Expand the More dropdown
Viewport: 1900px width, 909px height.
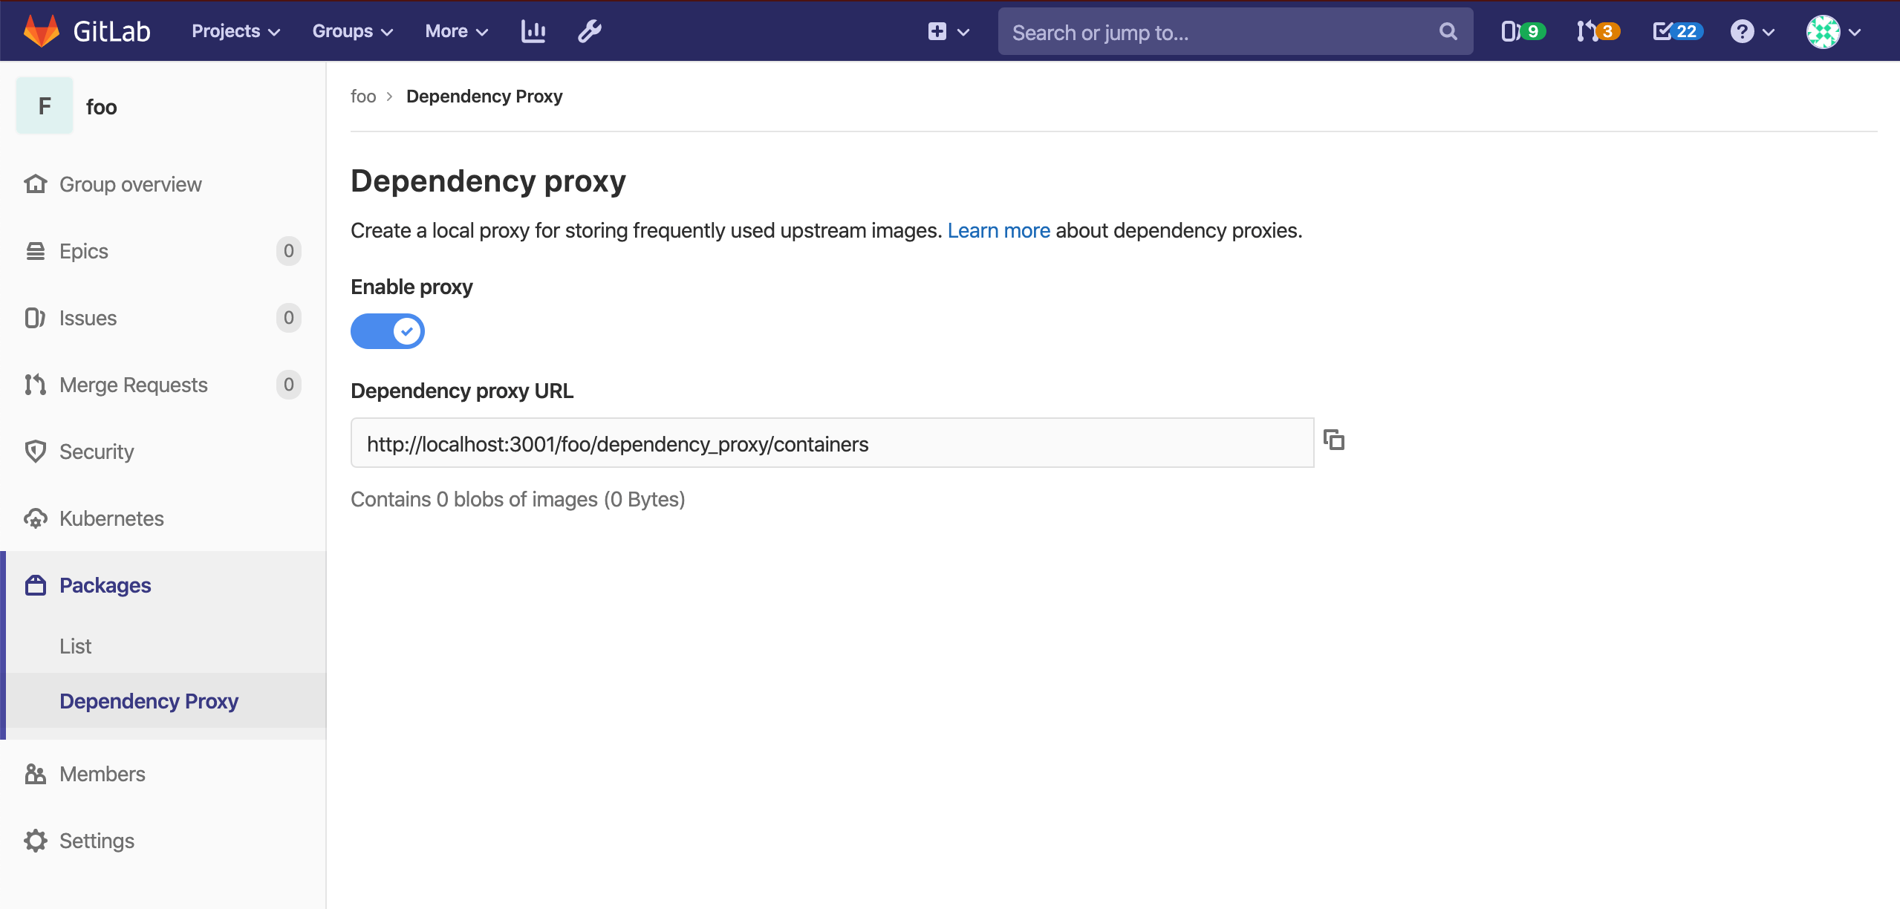[455, 31]
